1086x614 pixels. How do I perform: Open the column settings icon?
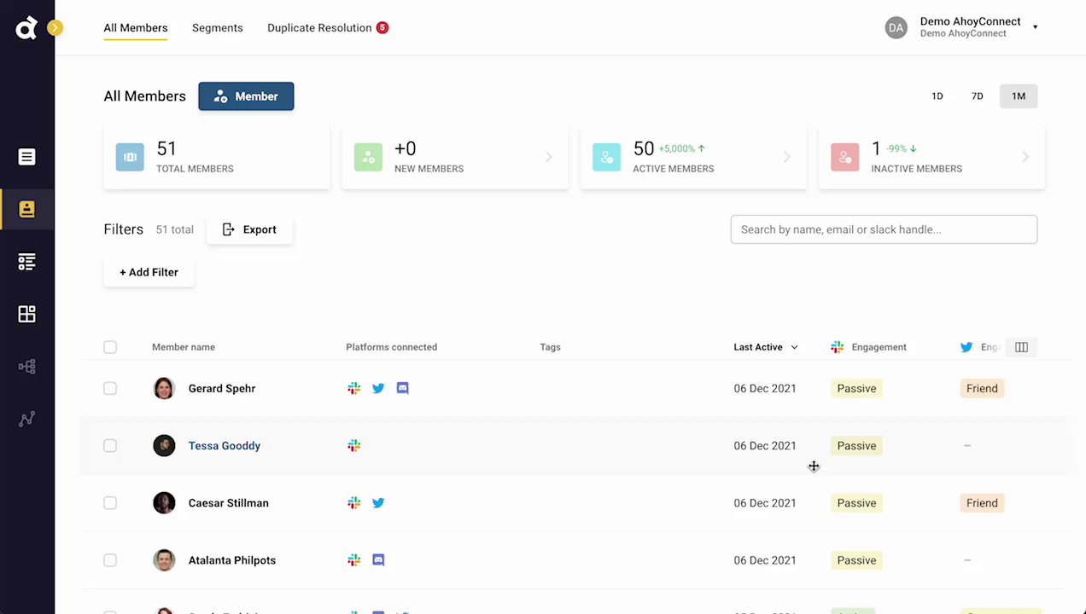pos(1021,347)
